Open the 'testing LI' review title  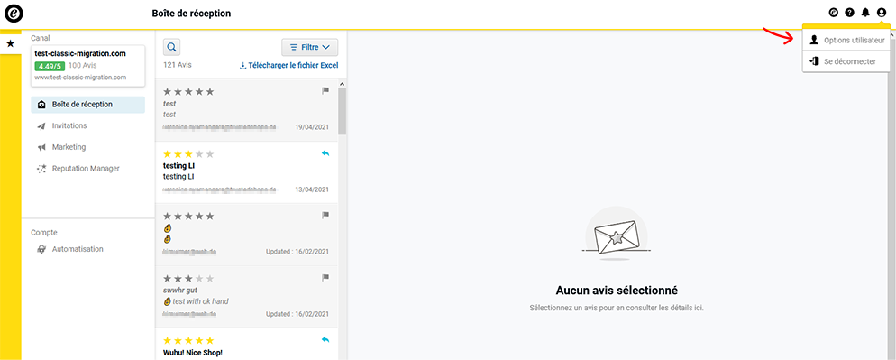179,165
